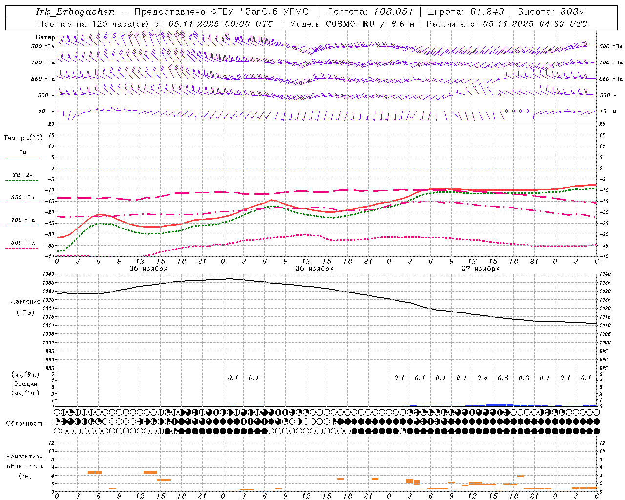Click the 2м temperature legend entry
The width and height of the screenshot is (625, 500).
point(23,153)
